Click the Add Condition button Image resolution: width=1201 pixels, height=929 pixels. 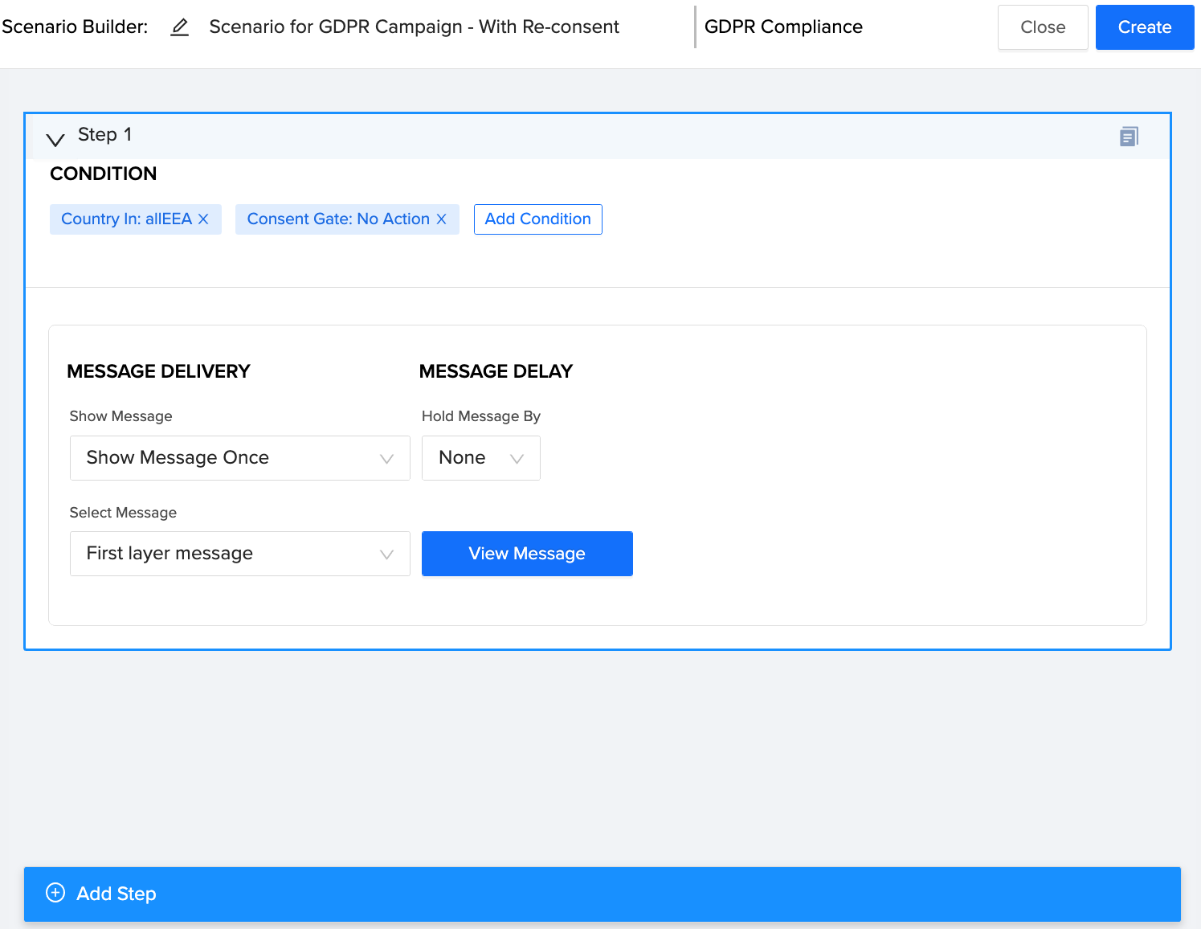tap(537, 219)
